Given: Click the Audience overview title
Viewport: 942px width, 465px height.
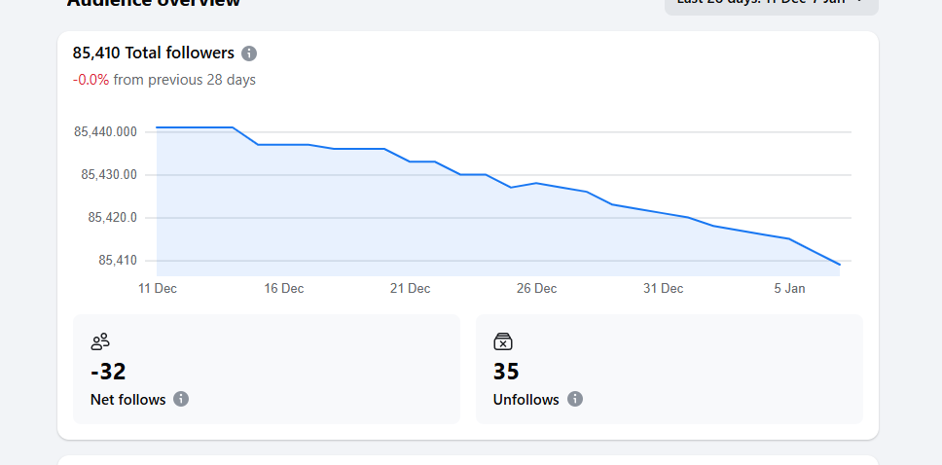Looking at the screenshot, I should point(154,3).
